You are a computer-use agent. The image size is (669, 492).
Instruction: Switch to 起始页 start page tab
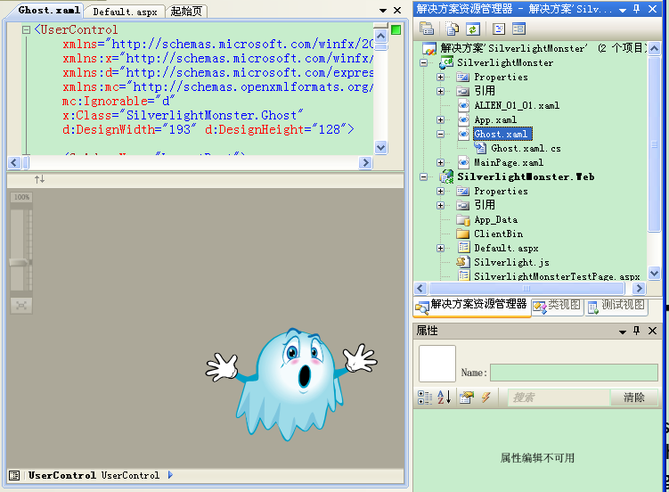pyautogui.click(x=186, y=12)
